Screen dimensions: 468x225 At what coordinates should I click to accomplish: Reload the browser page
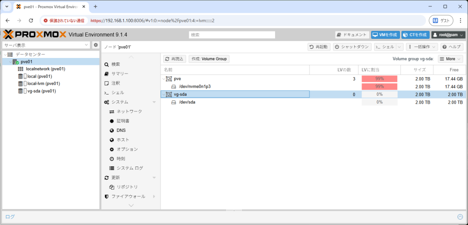click(x=31, y=21)
